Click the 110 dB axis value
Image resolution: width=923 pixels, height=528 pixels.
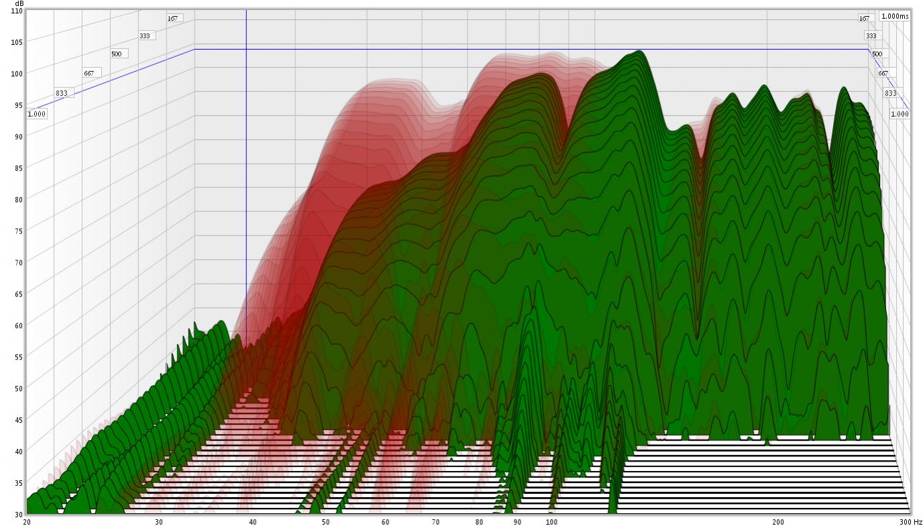[17, 11]
